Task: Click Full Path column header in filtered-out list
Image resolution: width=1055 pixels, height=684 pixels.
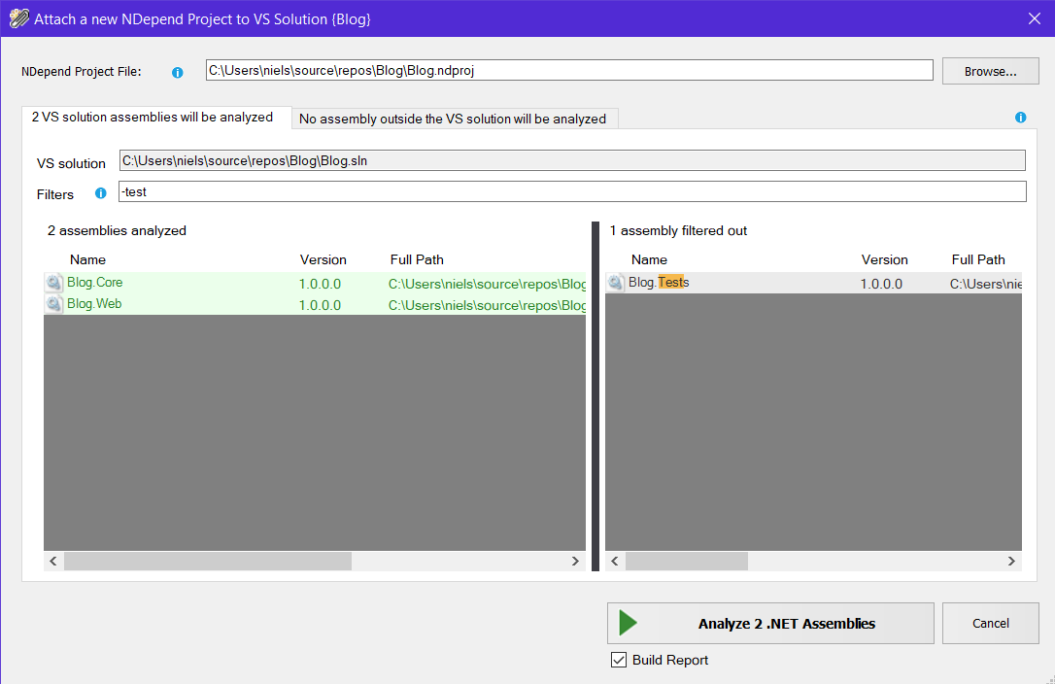Action: point(978,259)
